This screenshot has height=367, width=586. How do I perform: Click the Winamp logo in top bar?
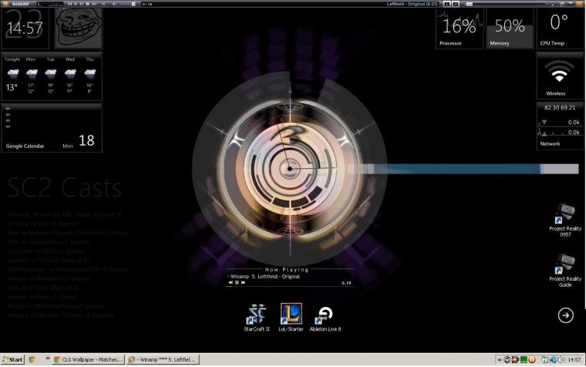click(5, 4)
